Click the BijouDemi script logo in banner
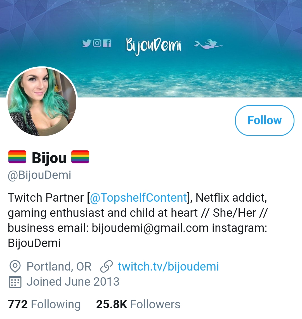 click(x=154, y=46)
